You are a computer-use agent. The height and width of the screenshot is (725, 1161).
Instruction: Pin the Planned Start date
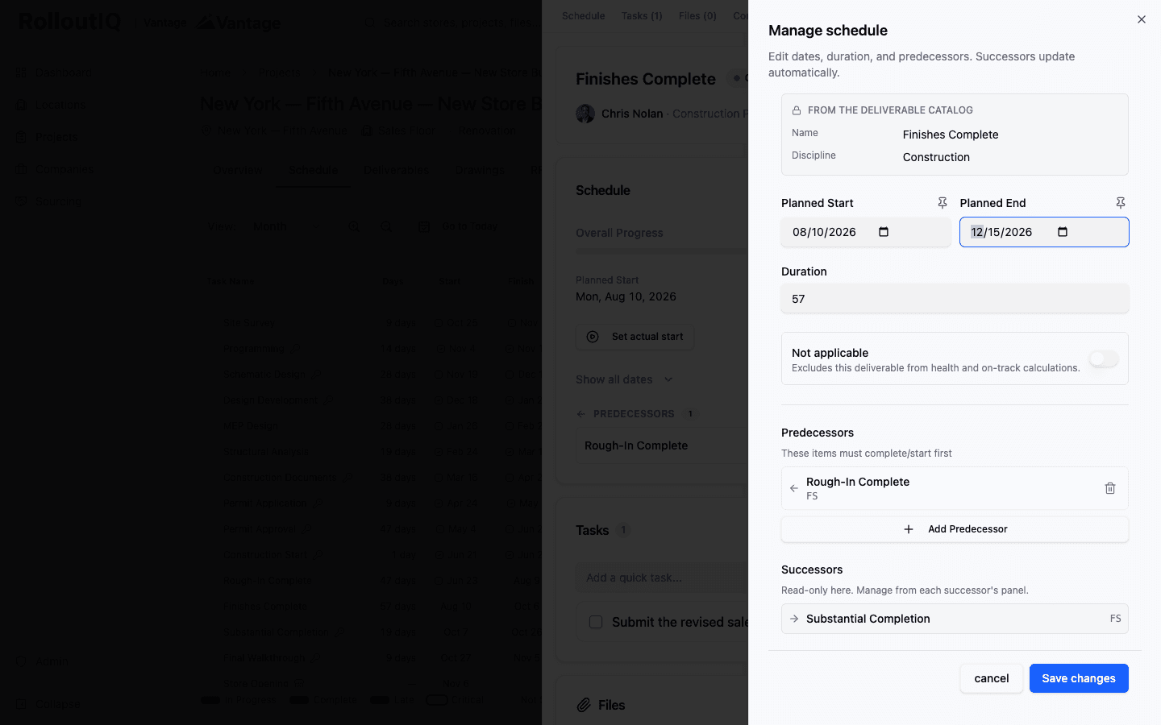click(942, 203)
